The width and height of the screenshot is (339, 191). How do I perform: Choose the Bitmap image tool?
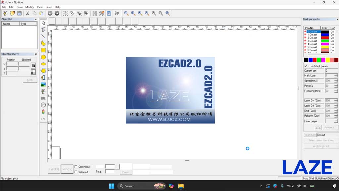[43, 85]
